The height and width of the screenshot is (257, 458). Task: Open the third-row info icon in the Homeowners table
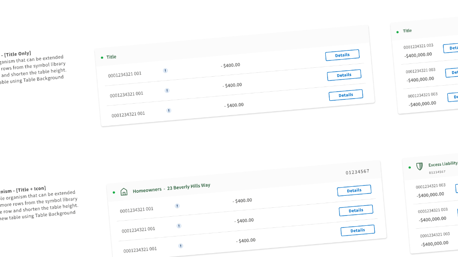181,246
